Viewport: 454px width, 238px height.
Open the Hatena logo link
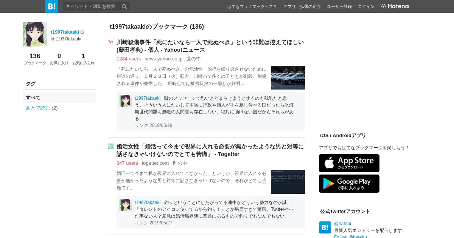[395, 6]
